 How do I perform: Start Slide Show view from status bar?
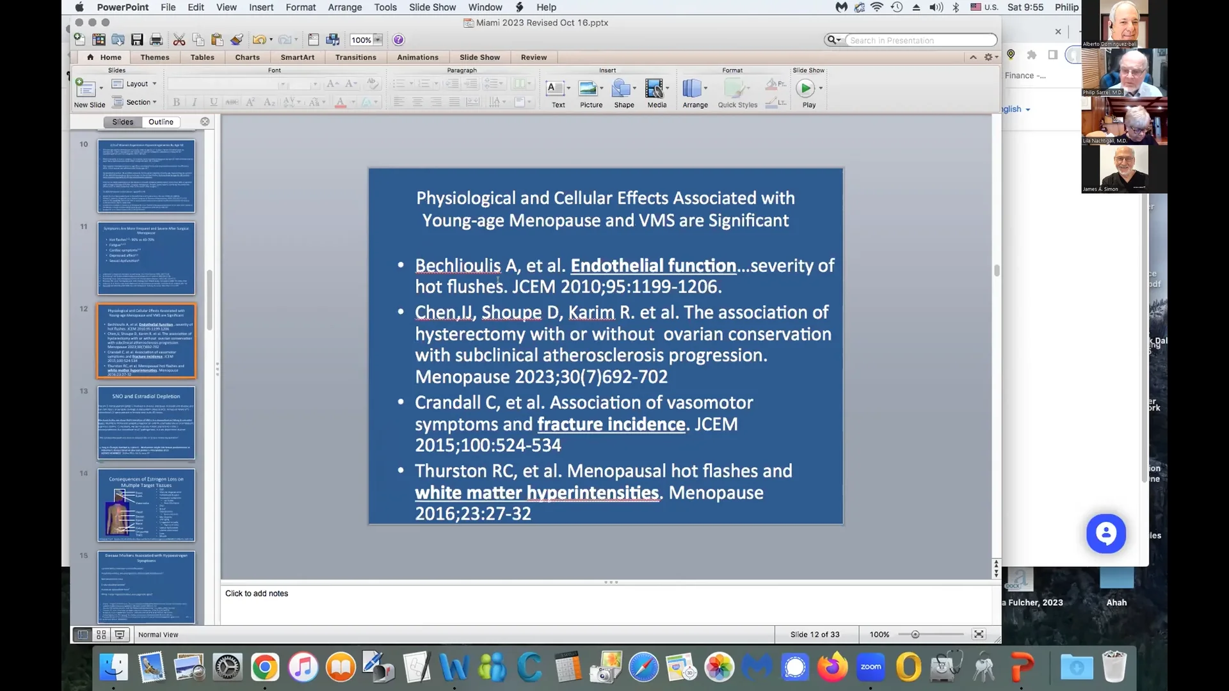120,635
